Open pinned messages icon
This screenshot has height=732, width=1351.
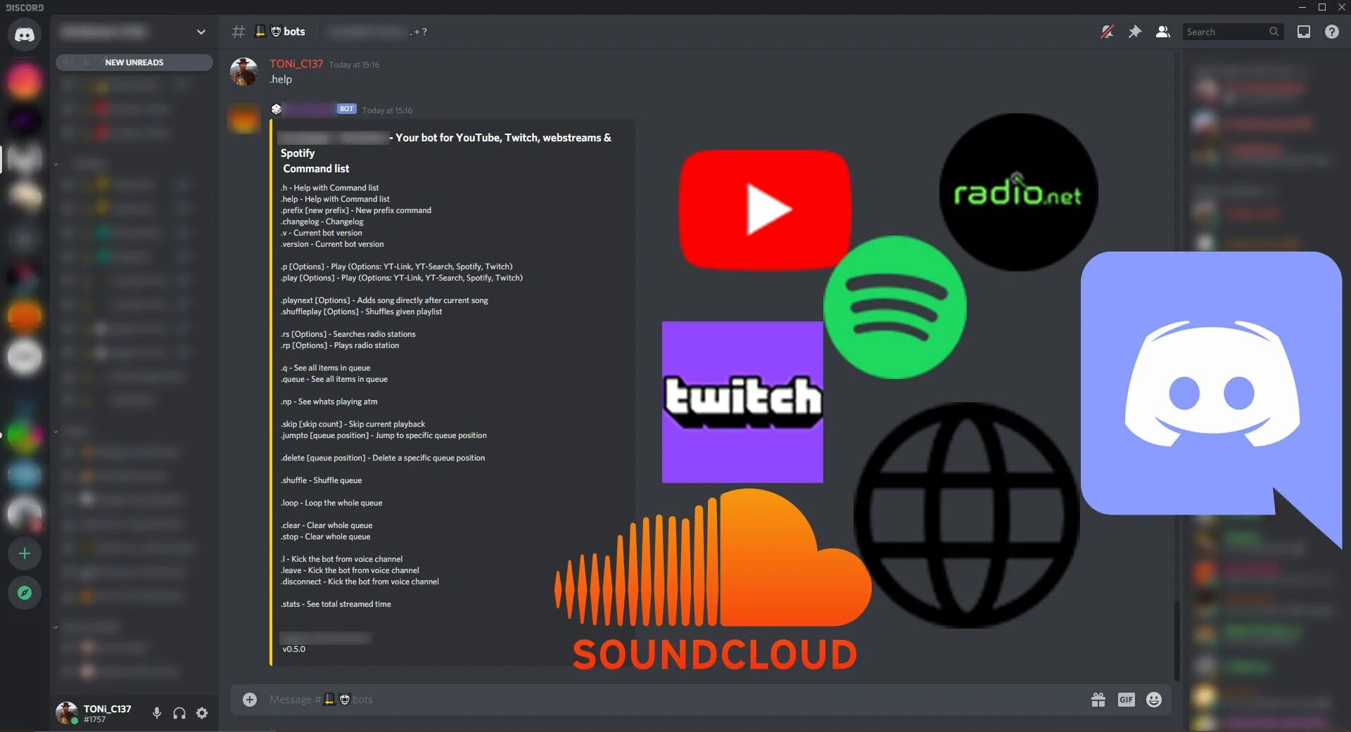point(1135,32)
